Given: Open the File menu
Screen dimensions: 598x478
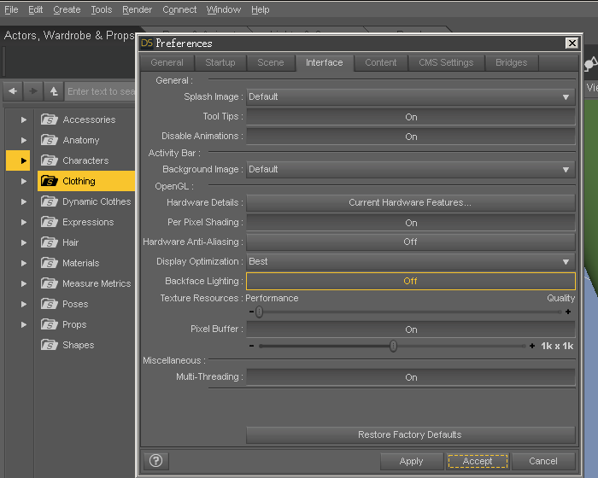Looking at the screenshot, I should 11,9.
